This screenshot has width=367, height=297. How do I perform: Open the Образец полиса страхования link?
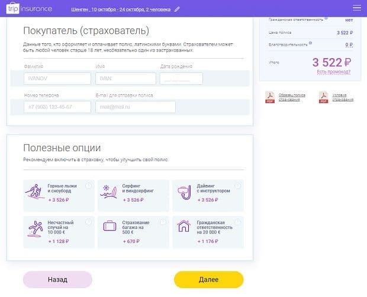292,97
